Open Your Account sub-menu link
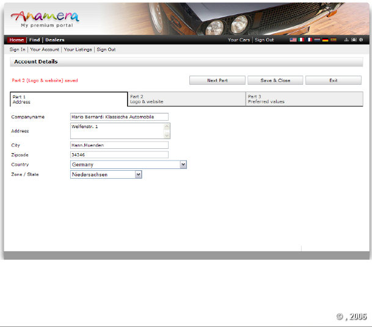 click(x=45, y=49)
